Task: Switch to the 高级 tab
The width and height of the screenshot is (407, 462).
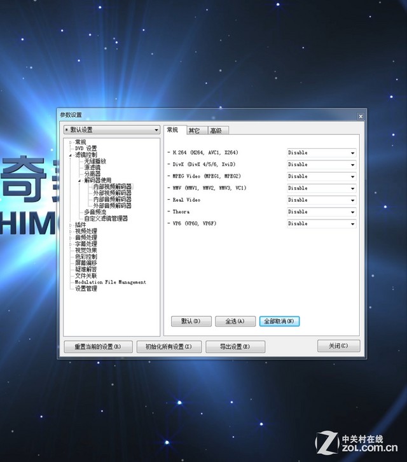Action: pyautogui.click(x=216, y=130)
